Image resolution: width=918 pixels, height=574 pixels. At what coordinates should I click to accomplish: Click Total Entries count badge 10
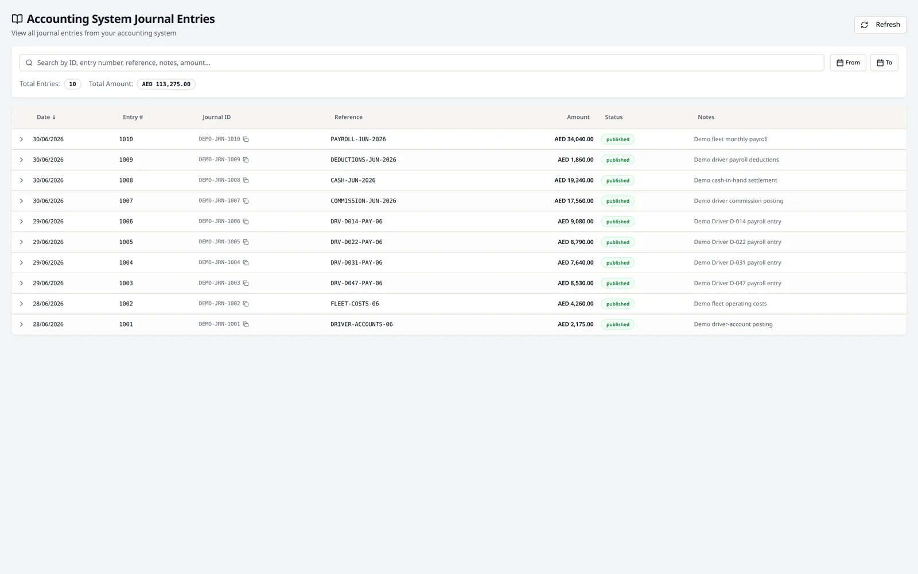pyautogui.click(x=72, y=84)
